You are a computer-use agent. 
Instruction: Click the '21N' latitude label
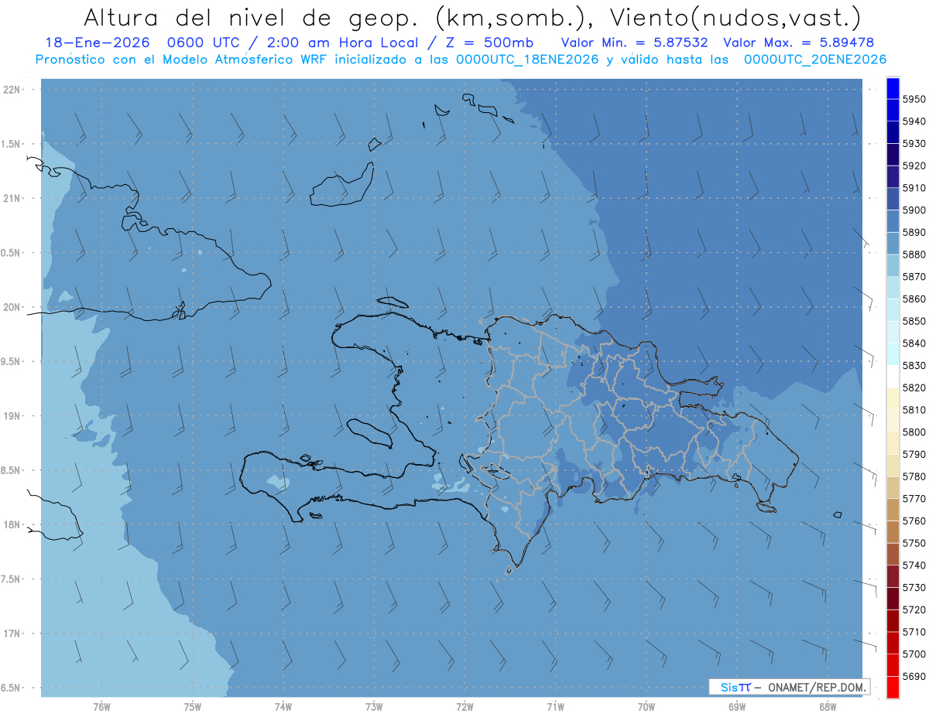[12, 198]
